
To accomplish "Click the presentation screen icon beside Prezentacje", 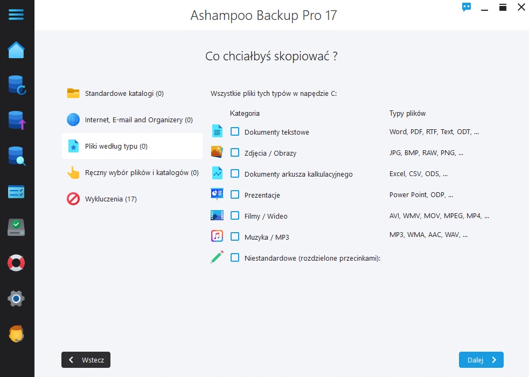I will (217, 194).
